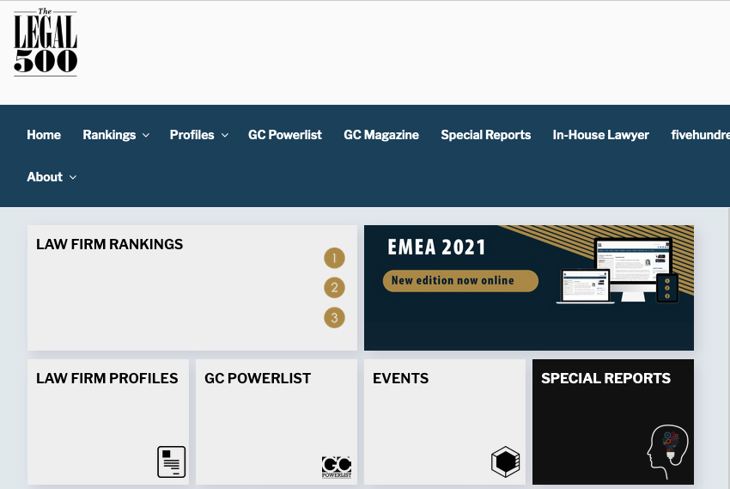
Task: Open the Home menu item
Action: [44, 135]
